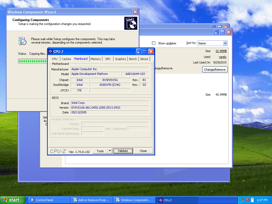
Task: Switch to Add or Remove Programs taskbar button
Action: 92,200
